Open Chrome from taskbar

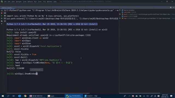[x=25, y=96]
